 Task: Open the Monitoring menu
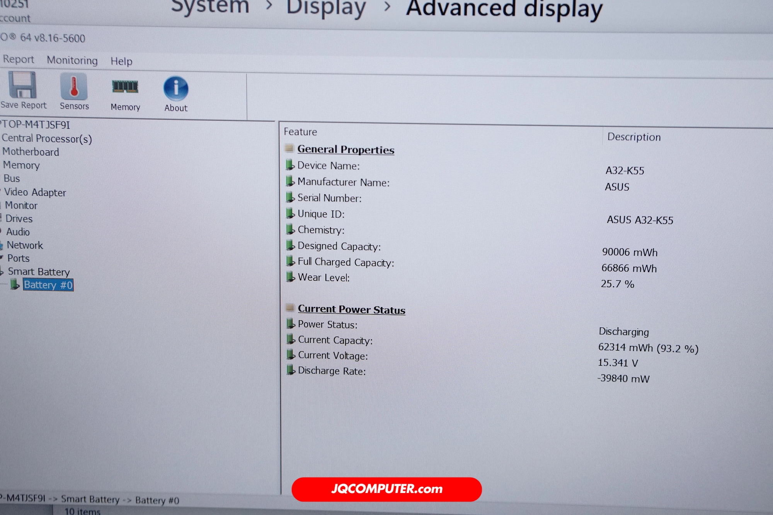coord(72,60)
